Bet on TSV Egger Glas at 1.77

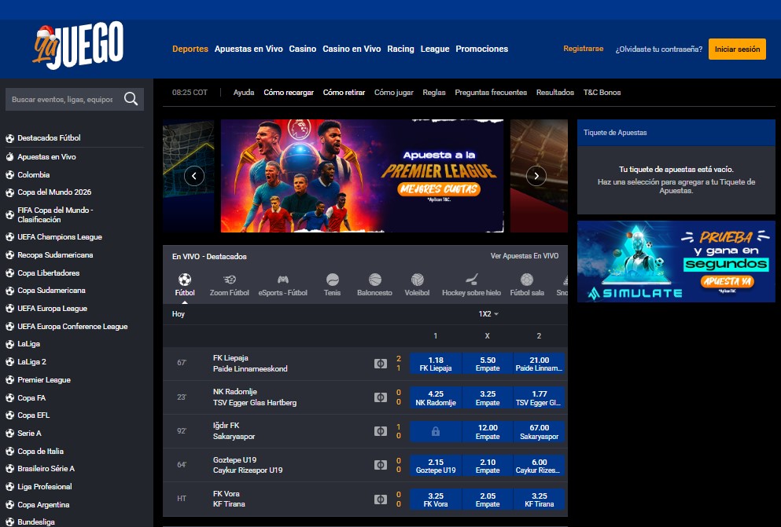[x=539, y=397]
